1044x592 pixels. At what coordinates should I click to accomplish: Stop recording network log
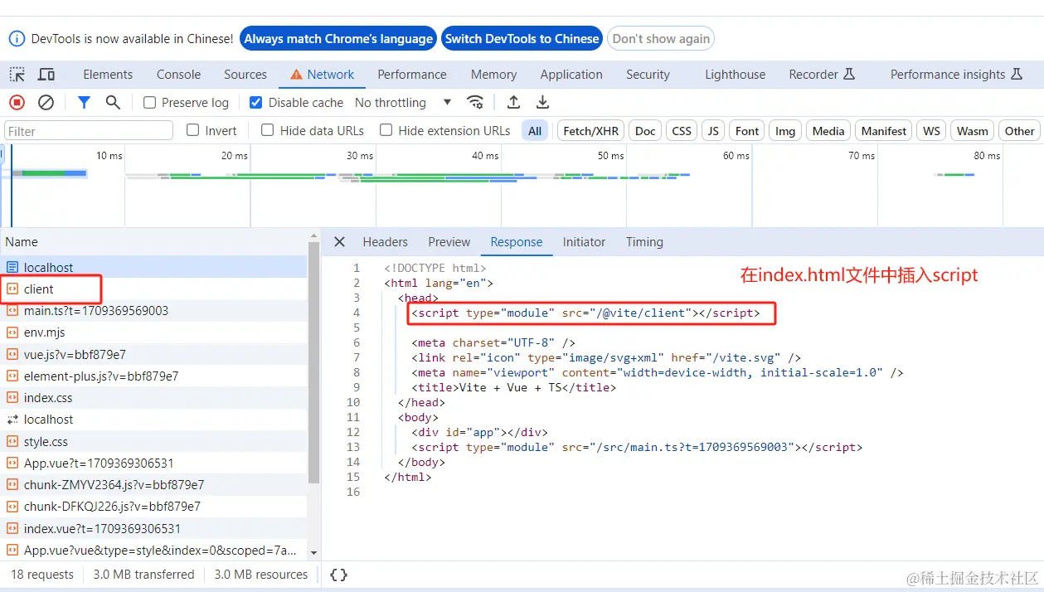point(17,103)
